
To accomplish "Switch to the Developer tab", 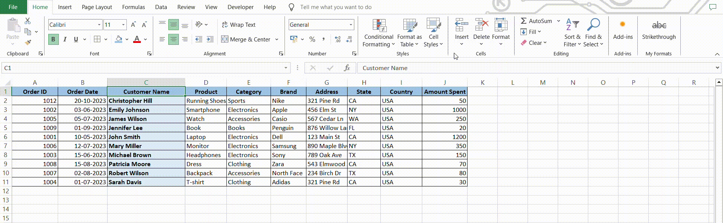I will point(241,7).
